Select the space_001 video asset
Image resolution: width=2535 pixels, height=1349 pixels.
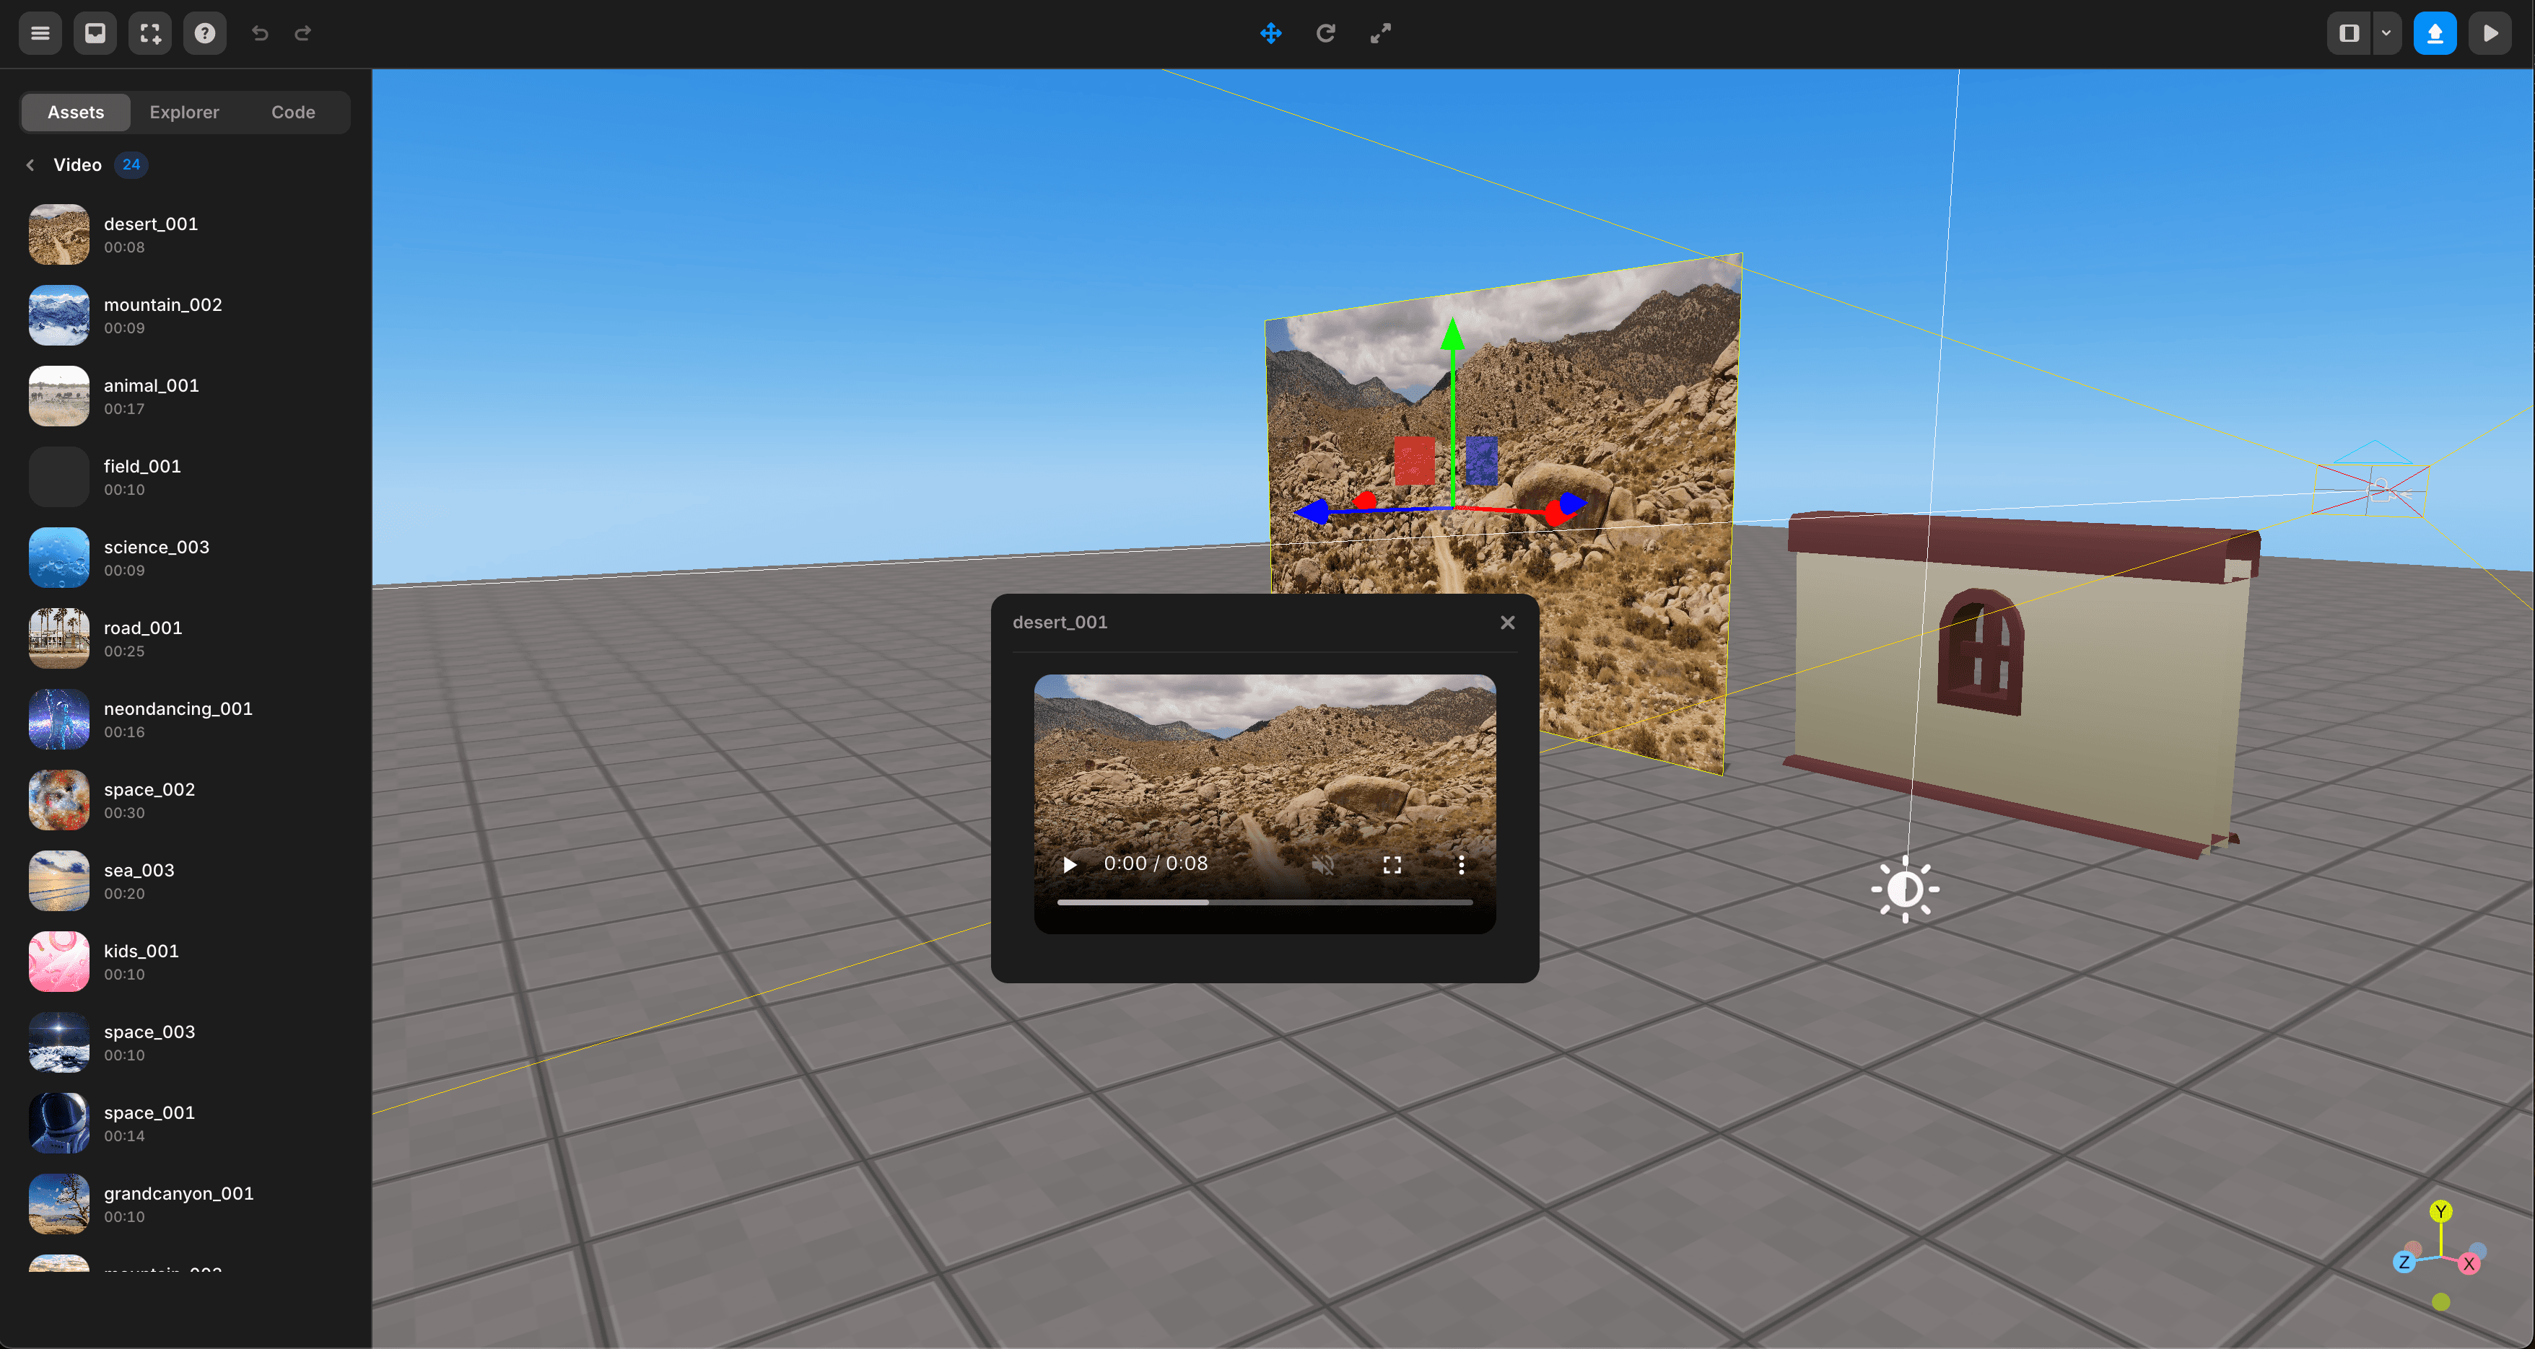[x=185, y=1123]
